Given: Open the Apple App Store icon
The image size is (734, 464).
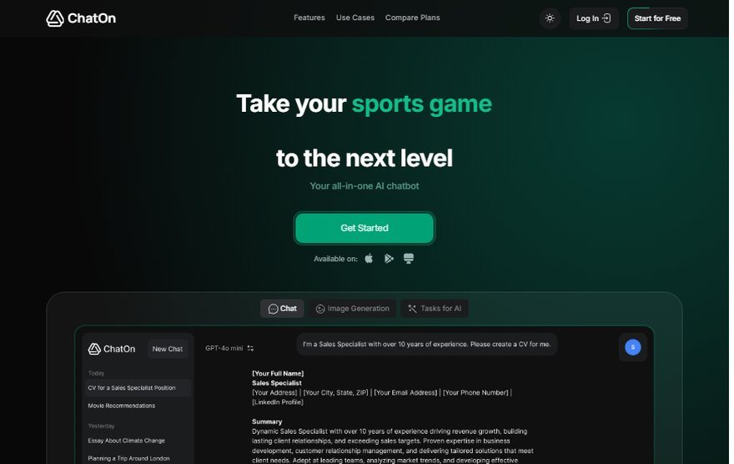Looking at the screenshot, I should 369,259.
